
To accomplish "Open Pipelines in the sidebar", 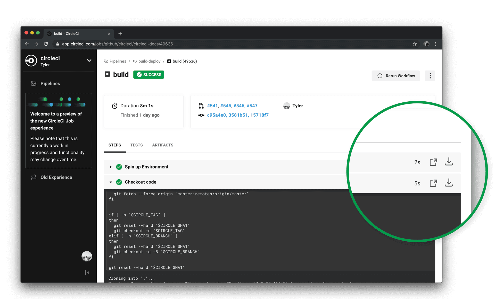I will (50, 84).
